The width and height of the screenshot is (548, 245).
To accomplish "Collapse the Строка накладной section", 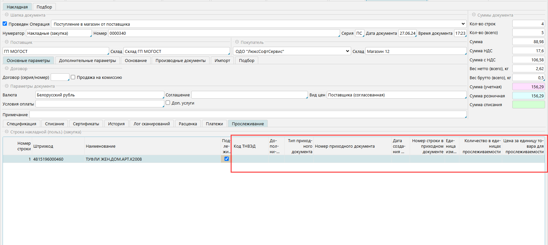I will point(6,132).
